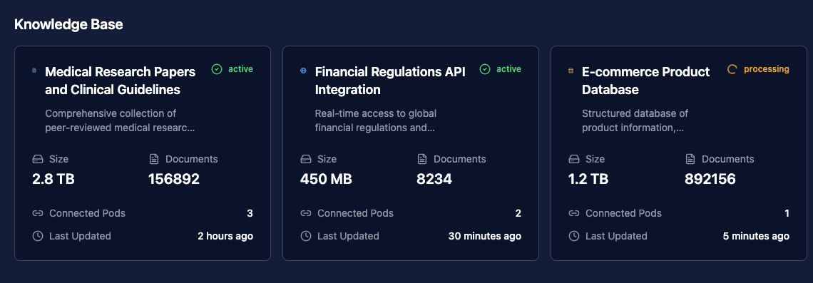
Task: Click the Size drive icon on E-commerce card
Action: click(x=573, y=158)
